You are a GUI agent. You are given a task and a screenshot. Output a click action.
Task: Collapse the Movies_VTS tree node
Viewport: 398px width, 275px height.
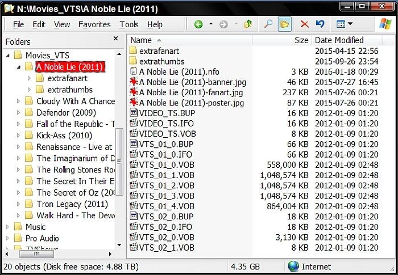8,56
